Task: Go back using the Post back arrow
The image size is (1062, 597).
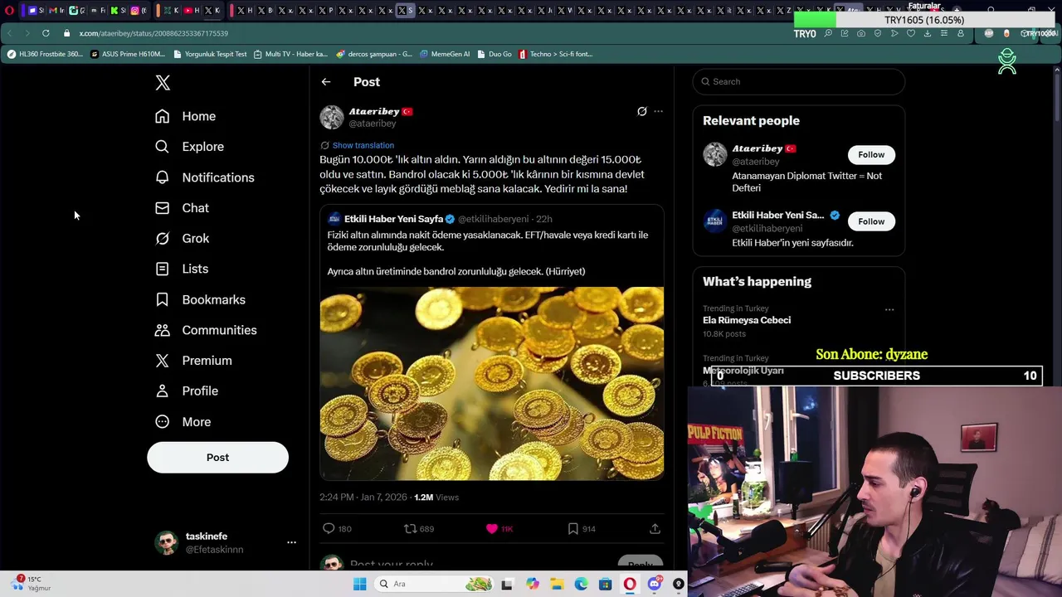Action: (x=326, y=82)
